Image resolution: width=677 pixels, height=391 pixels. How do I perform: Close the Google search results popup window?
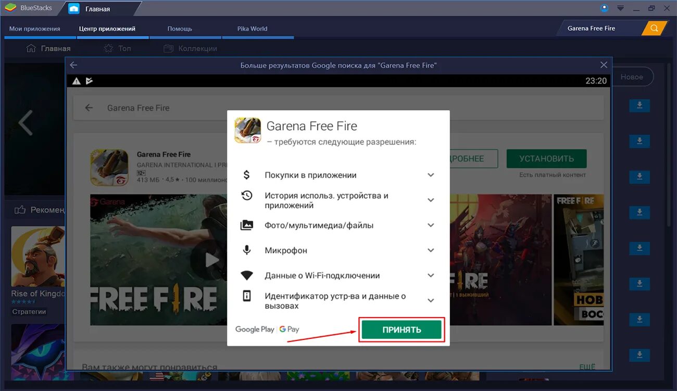click(604, 65)
